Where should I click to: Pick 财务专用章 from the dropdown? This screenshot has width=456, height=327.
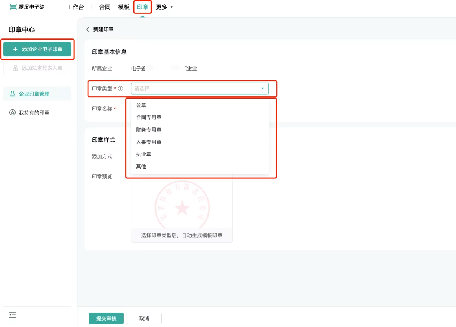coord(149,130)
